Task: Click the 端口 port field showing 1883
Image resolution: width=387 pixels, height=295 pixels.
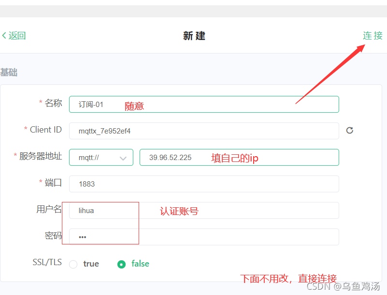Action: point(204,184)
